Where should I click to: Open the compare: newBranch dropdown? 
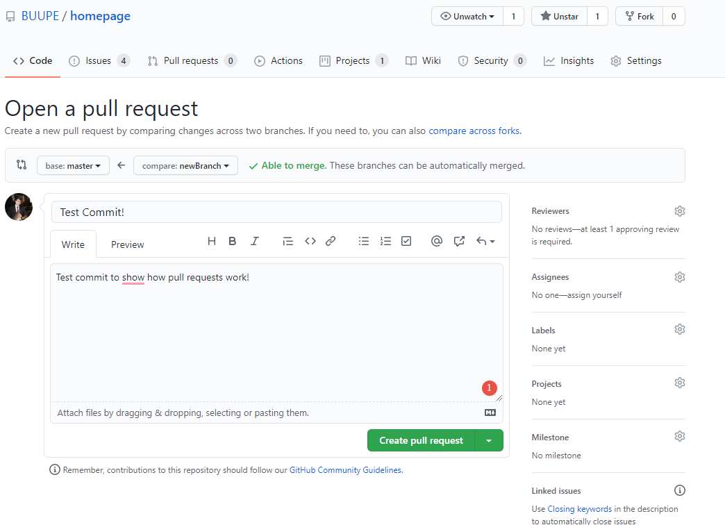[x=185, y=165]
